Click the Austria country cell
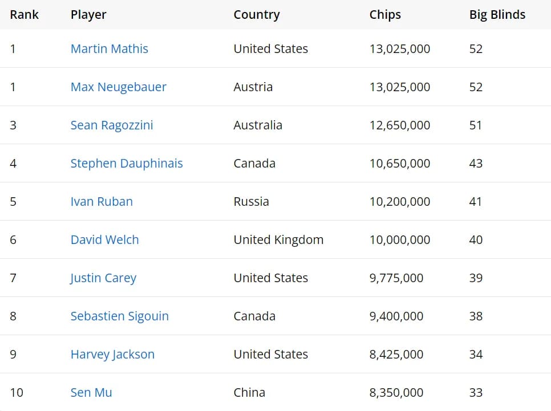The height and width of the screenshot is (411, 551). pos(253,87)
